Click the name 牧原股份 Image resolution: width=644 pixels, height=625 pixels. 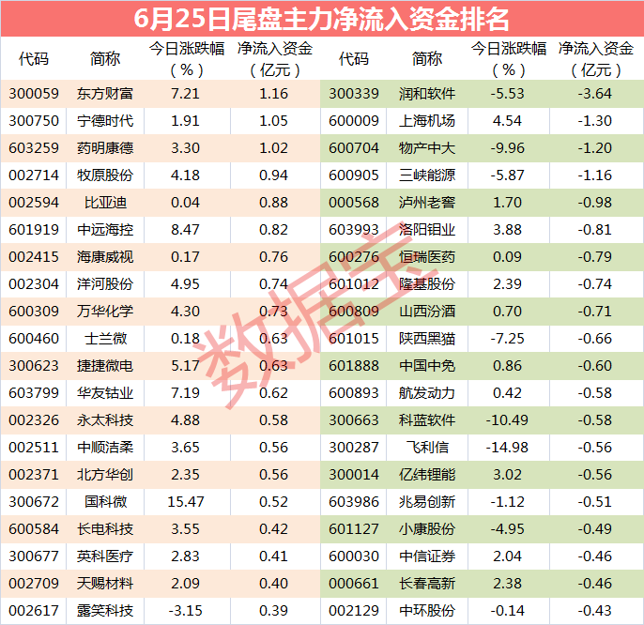point(105,175)
